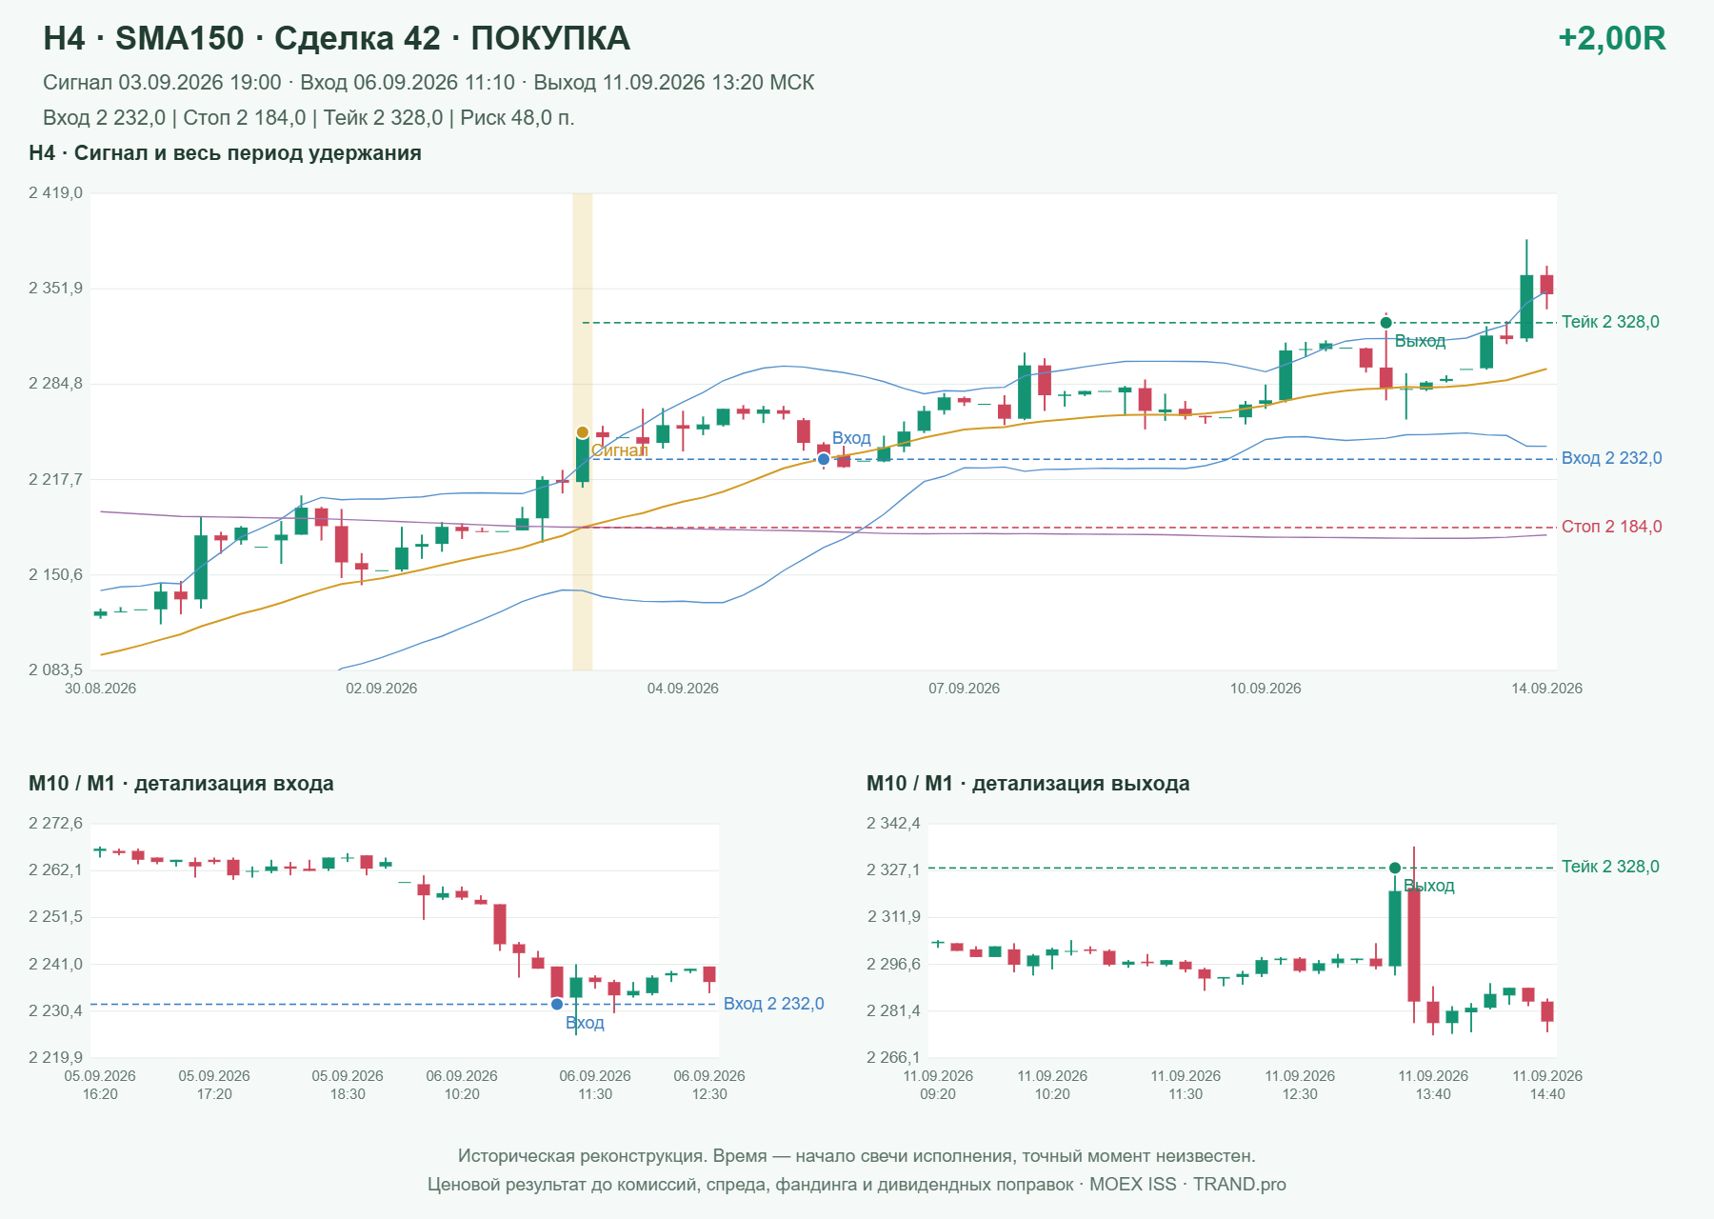Click the heading M10 / M1 · детализация входа
1714x1219 pixels.
point(181,784)
